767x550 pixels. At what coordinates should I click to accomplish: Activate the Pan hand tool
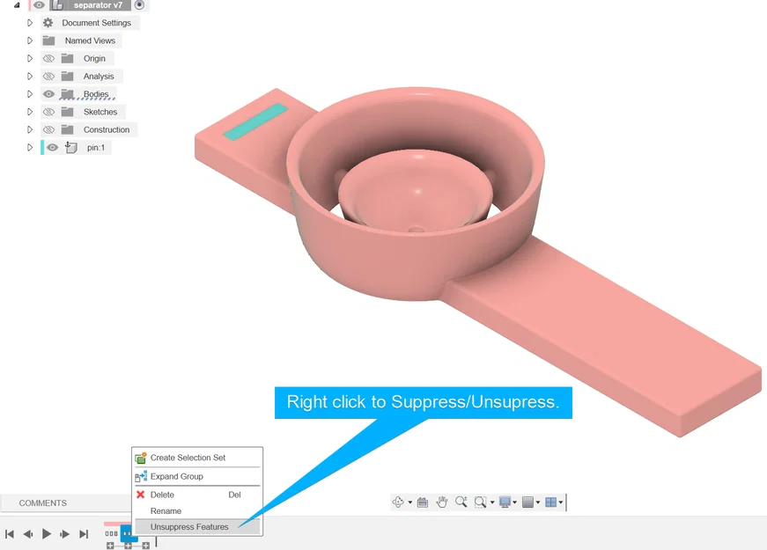coord(442,502)
